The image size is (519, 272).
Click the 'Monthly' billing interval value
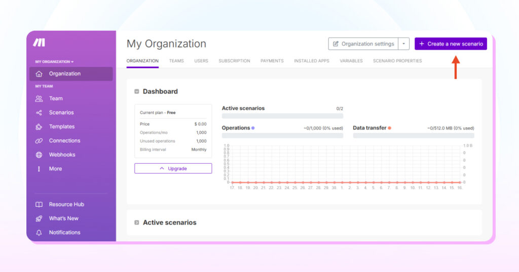pos(199,150)
